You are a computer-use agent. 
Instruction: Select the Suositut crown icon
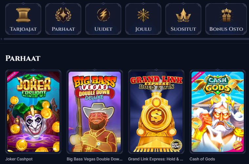[x=183, y=15]
